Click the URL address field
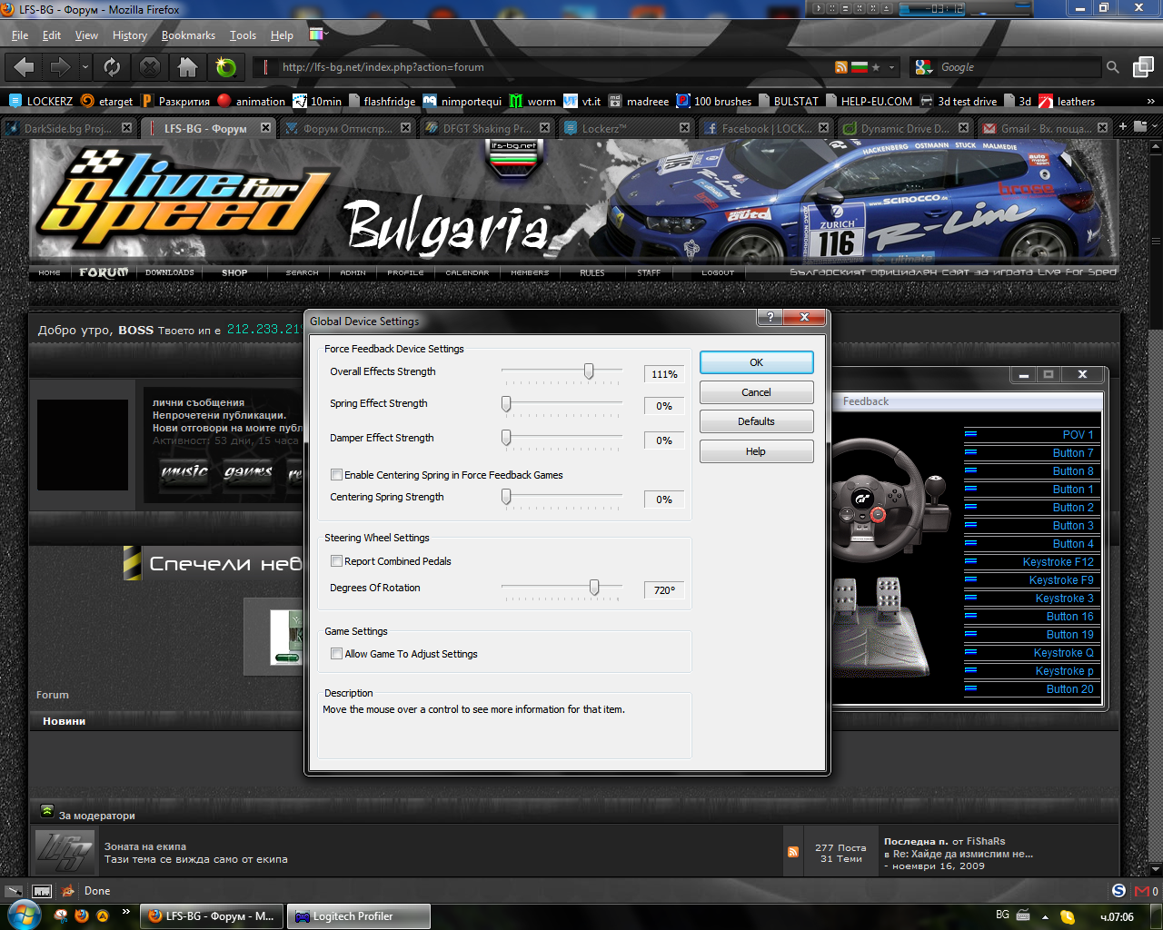This screenshot has width=1163, height=930. coord(554,67)
